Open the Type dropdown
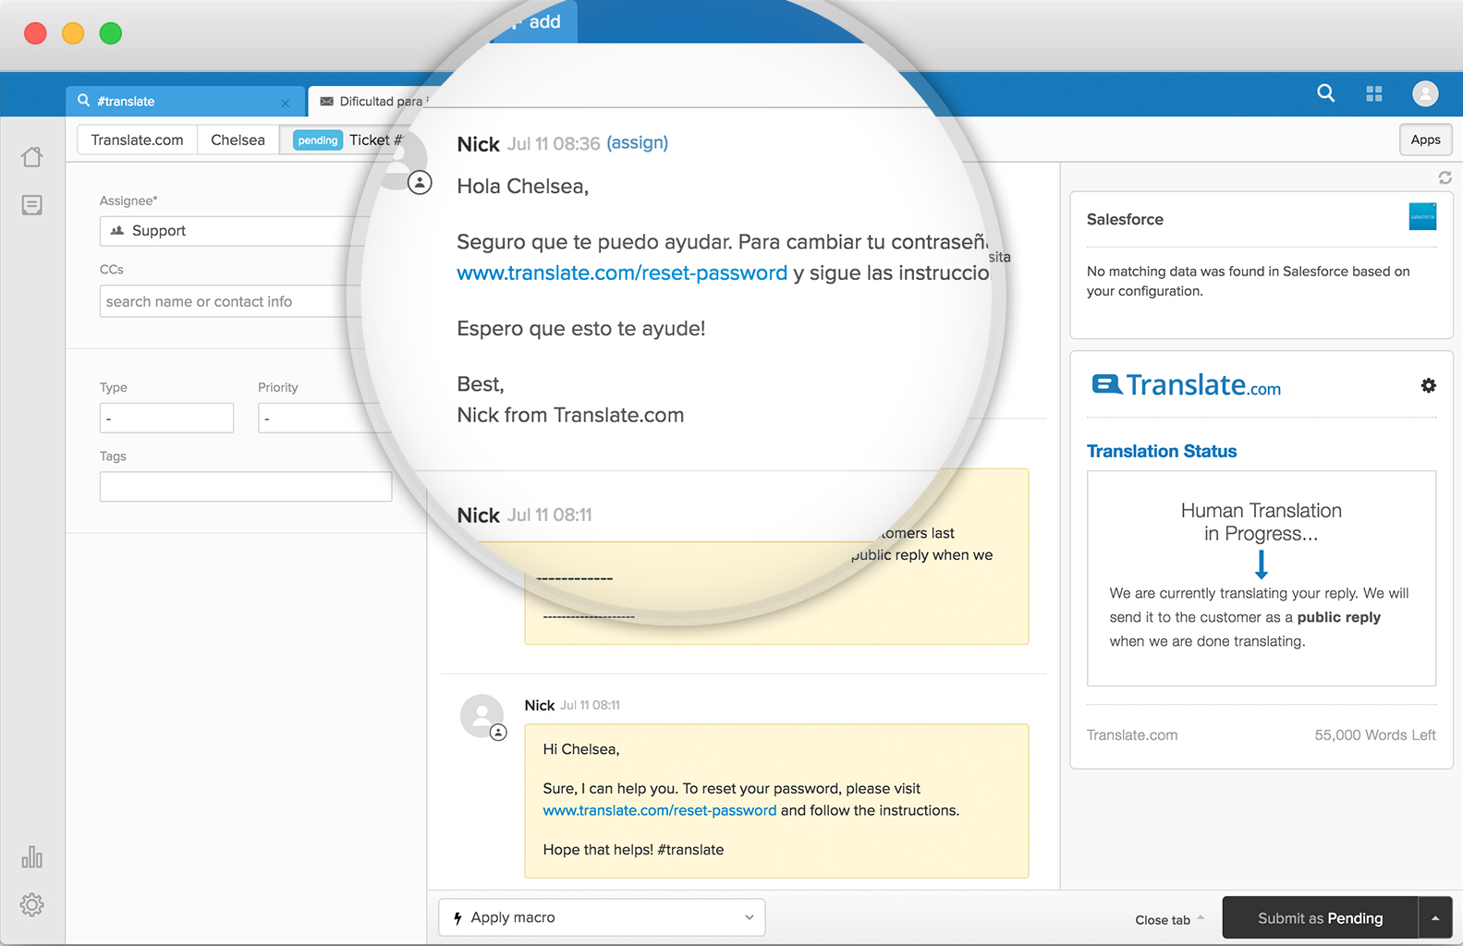This screenshot has width=1463, height=946. pyautogui.click(x=166, y=418)
